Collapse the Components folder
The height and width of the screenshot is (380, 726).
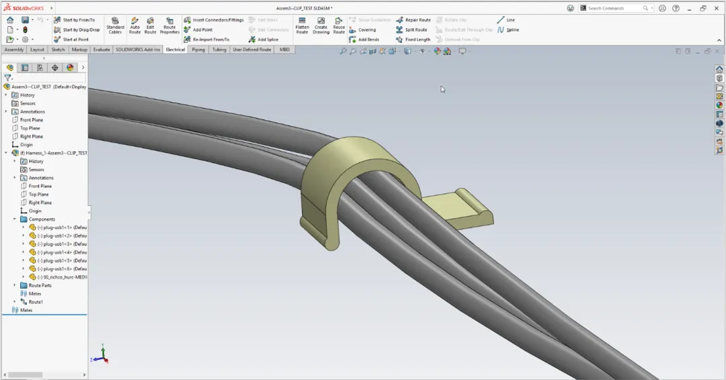tap(14, 219)
